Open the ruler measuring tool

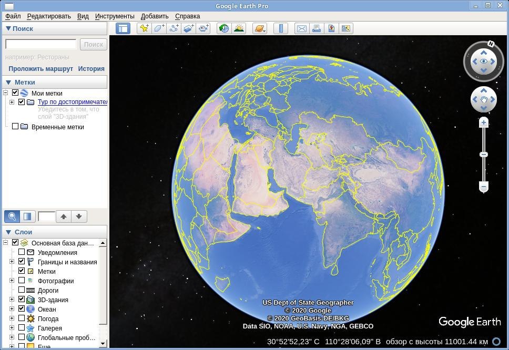coord(281,28)
